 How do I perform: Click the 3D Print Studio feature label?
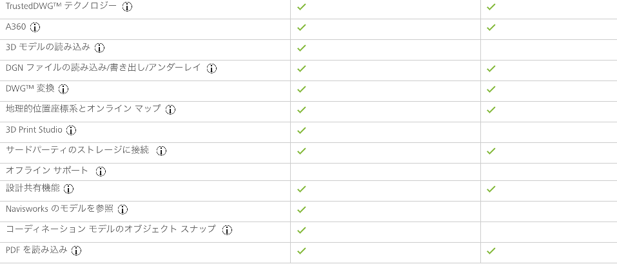[34, 129]
